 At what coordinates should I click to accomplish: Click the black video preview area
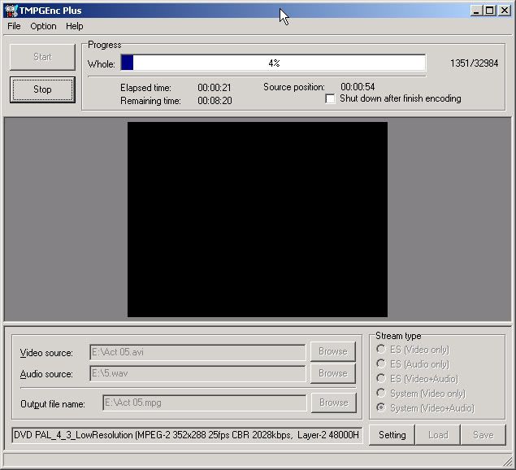[258, 220]
